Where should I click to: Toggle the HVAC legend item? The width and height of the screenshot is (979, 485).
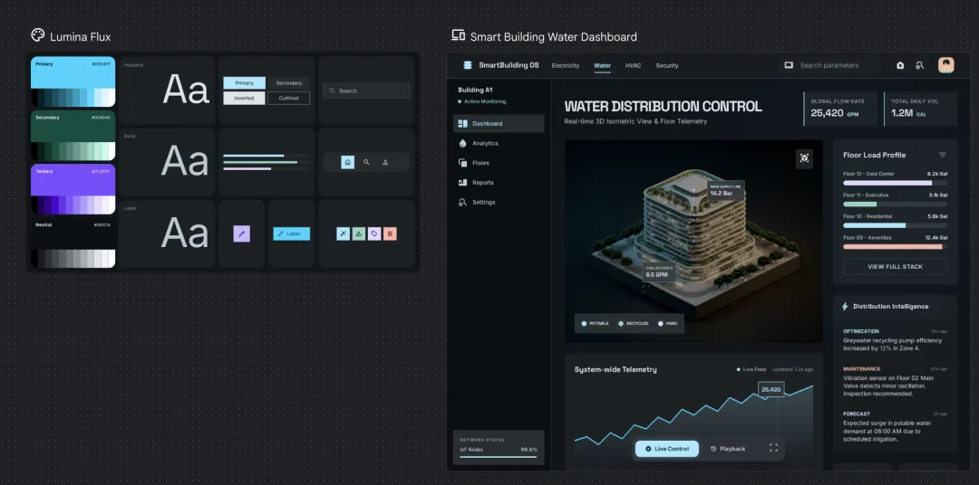(x=667, y=323)
